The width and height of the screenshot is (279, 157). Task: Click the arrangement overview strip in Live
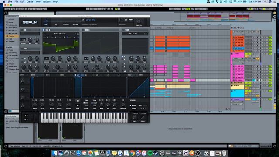coord(223,17)
